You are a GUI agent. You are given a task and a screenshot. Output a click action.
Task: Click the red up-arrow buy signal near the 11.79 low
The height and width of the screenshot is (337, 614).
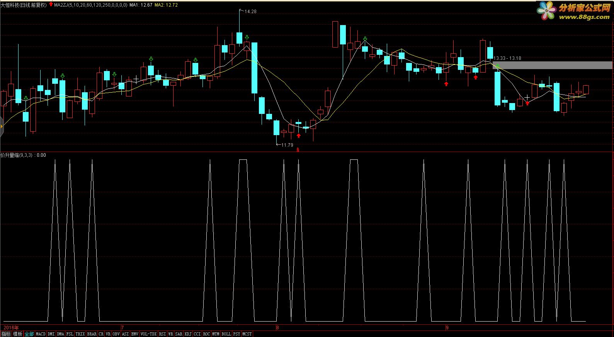(298, 135)
